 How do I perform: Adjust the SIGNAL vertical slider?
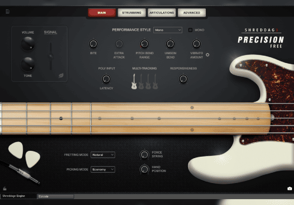click(x=50, y=56)
